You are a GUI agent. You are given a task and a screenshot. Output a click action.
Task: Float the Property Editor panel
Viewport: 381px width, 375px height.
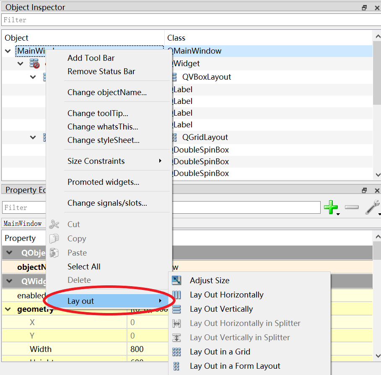point(364,190)
